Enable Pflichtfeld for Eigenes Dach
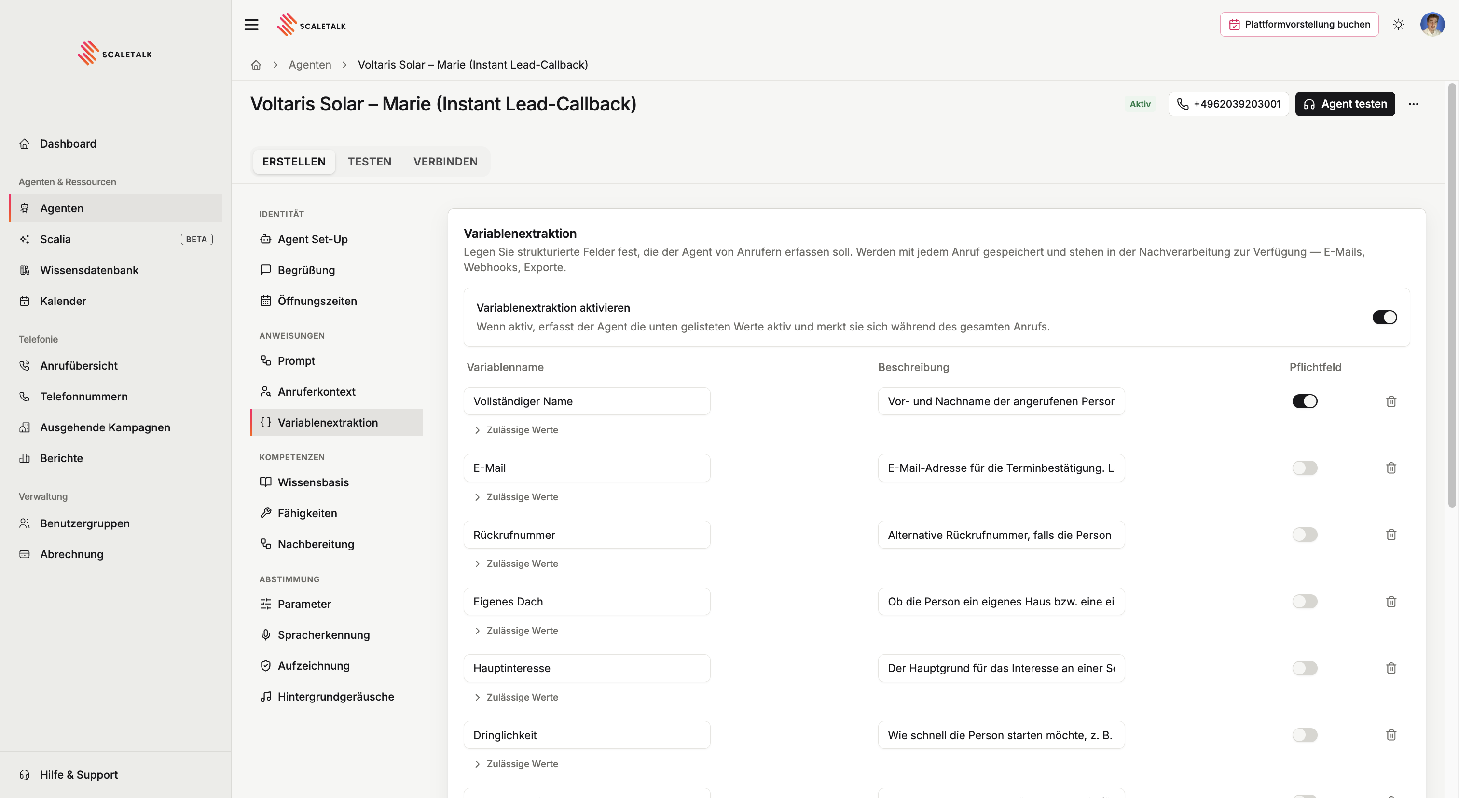Screen dimensions: 1459x798 [1305, 602]
